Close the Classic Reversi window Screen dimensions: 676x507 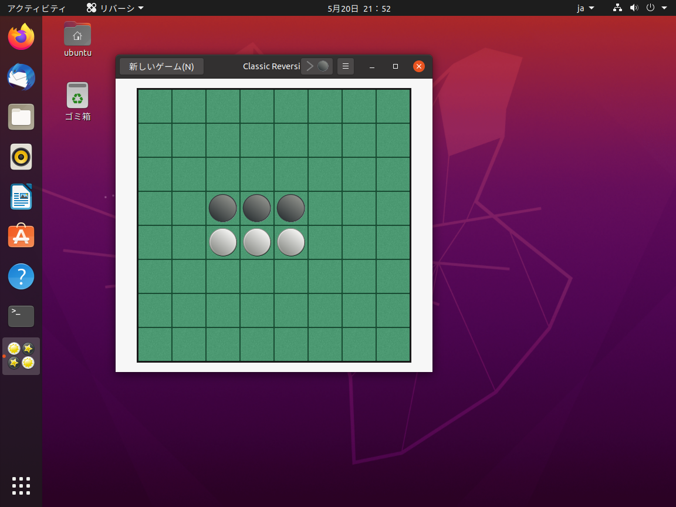click(418, 66)
